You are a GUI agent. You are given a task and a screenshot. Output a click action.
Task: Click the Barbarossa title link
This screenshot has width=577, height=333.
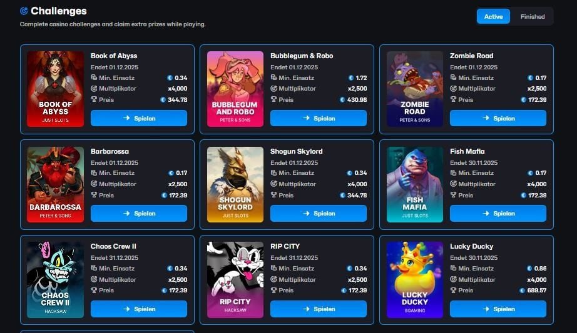tap(110, 151)
